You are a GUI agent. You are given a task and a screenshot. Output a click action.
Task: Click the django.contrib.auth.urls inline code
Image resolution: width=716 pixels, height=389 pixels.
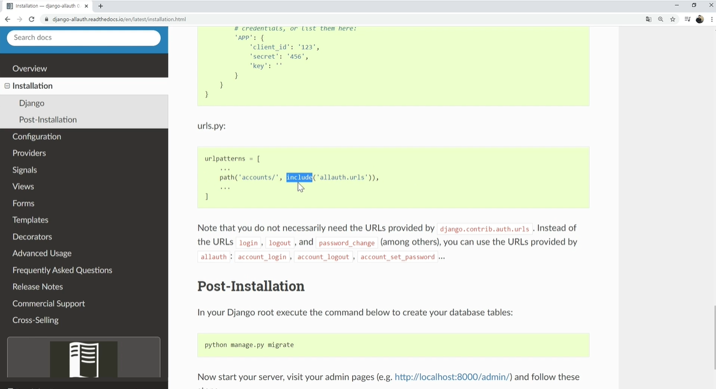(x=485, y=229)
